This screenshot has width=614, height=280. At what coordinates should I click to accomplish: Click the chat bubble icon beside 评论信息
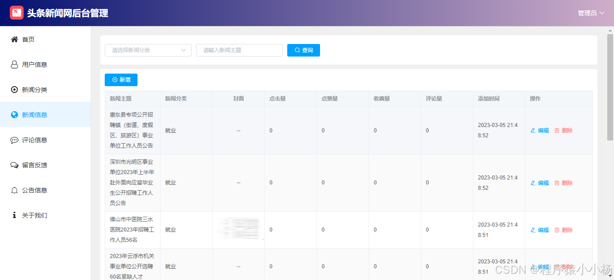14,140
